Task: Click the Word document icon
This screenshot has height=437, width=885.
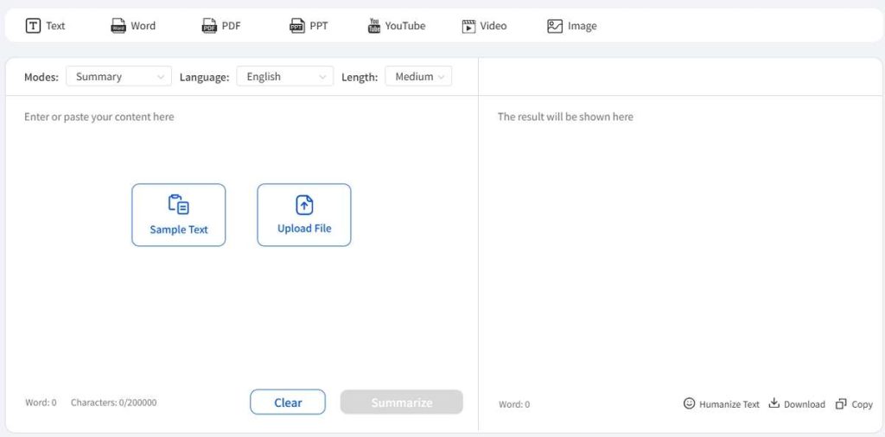Action: [118, 26]
